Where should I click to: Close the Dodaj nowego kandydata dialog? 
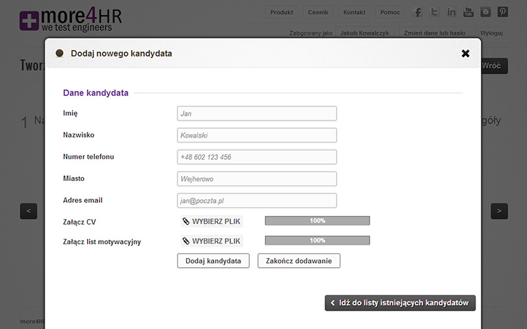click(x=465, y=53)
